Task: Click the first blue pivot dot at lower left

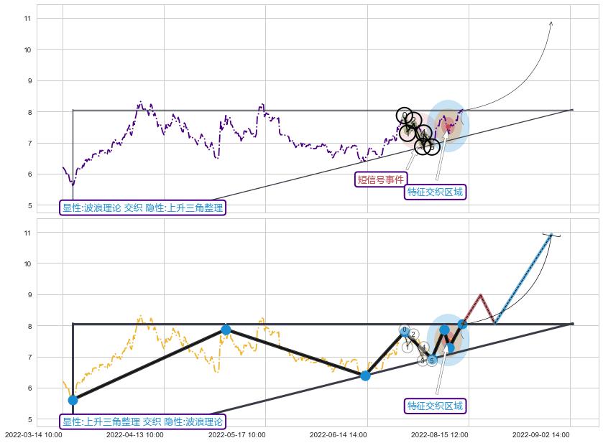Action: (x=73, y=400)
